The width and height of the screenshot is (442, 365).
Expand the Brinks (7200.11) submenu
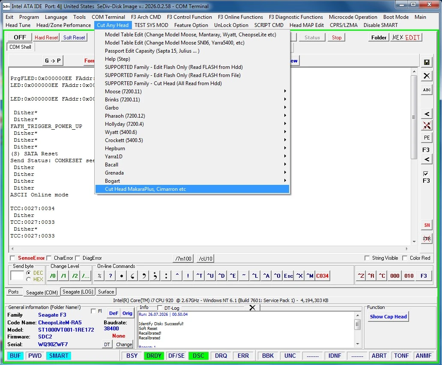tap(192, 99)
